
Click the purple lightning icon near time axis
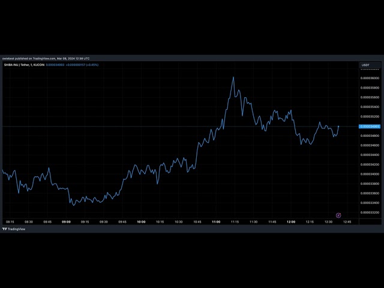coord(338,215)
